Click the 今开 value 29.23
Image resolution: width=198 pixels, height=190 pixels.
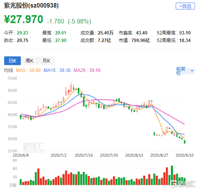(x=22, y=33)
